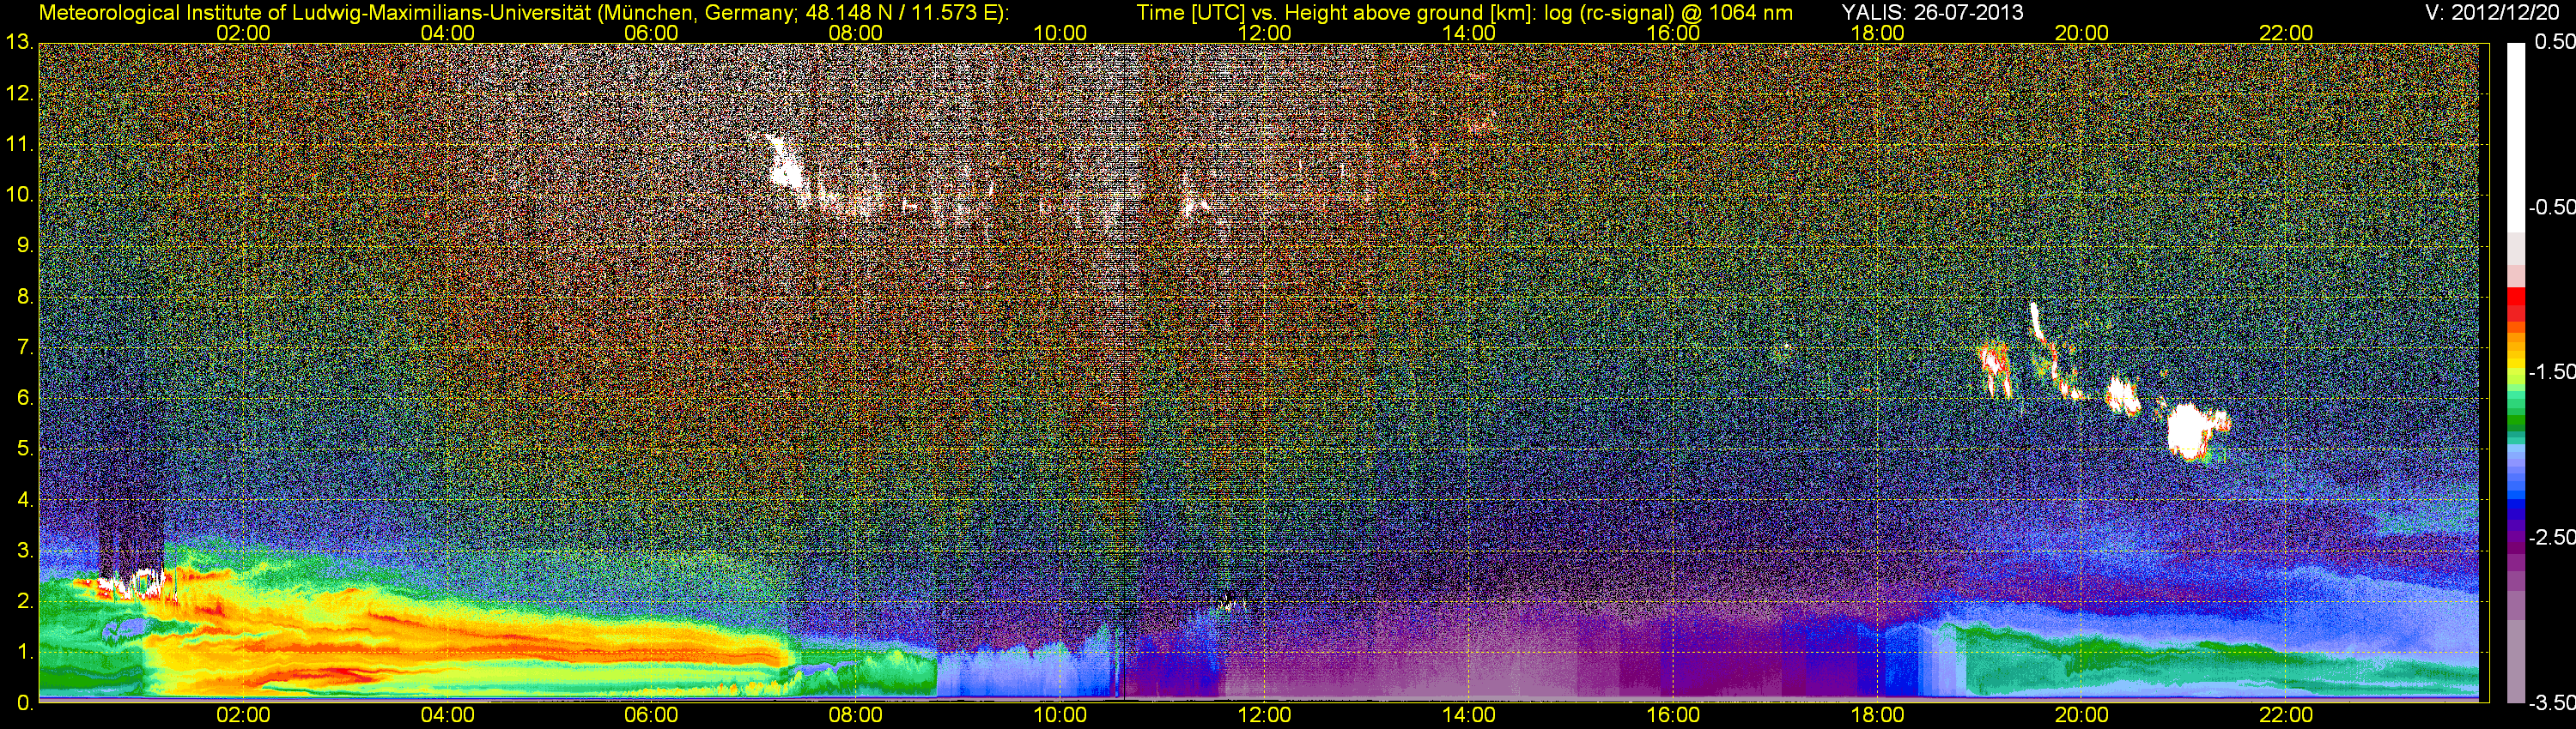Screen dimensions: 2576x729
Task: Select the 08:00 label on the bottom time axis
Action: [856, 715]
